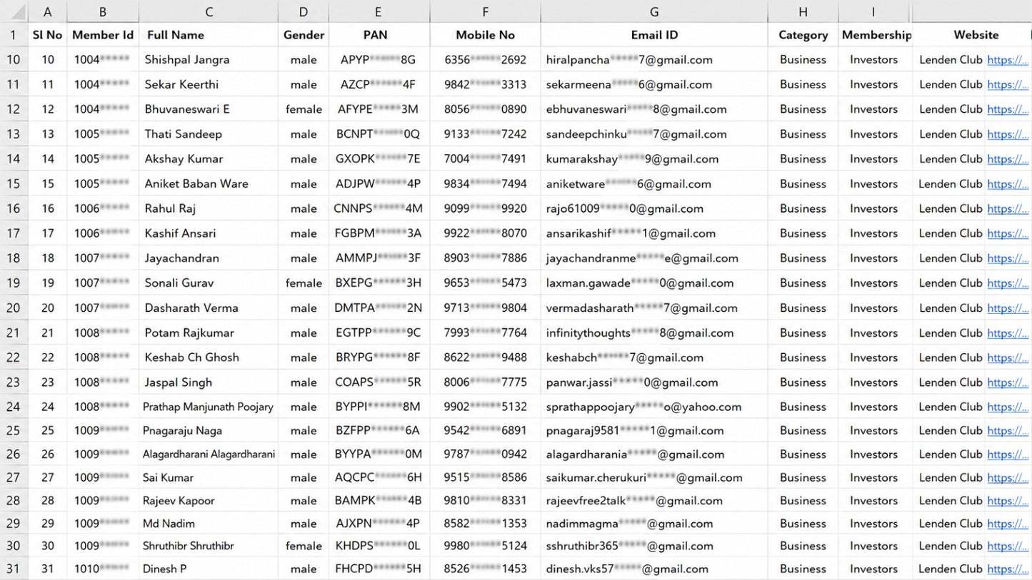Select the PAN cell starting with 'APYP'
Image resolution: width=1032 pixels, height=580 pixels.
[379, 60]
